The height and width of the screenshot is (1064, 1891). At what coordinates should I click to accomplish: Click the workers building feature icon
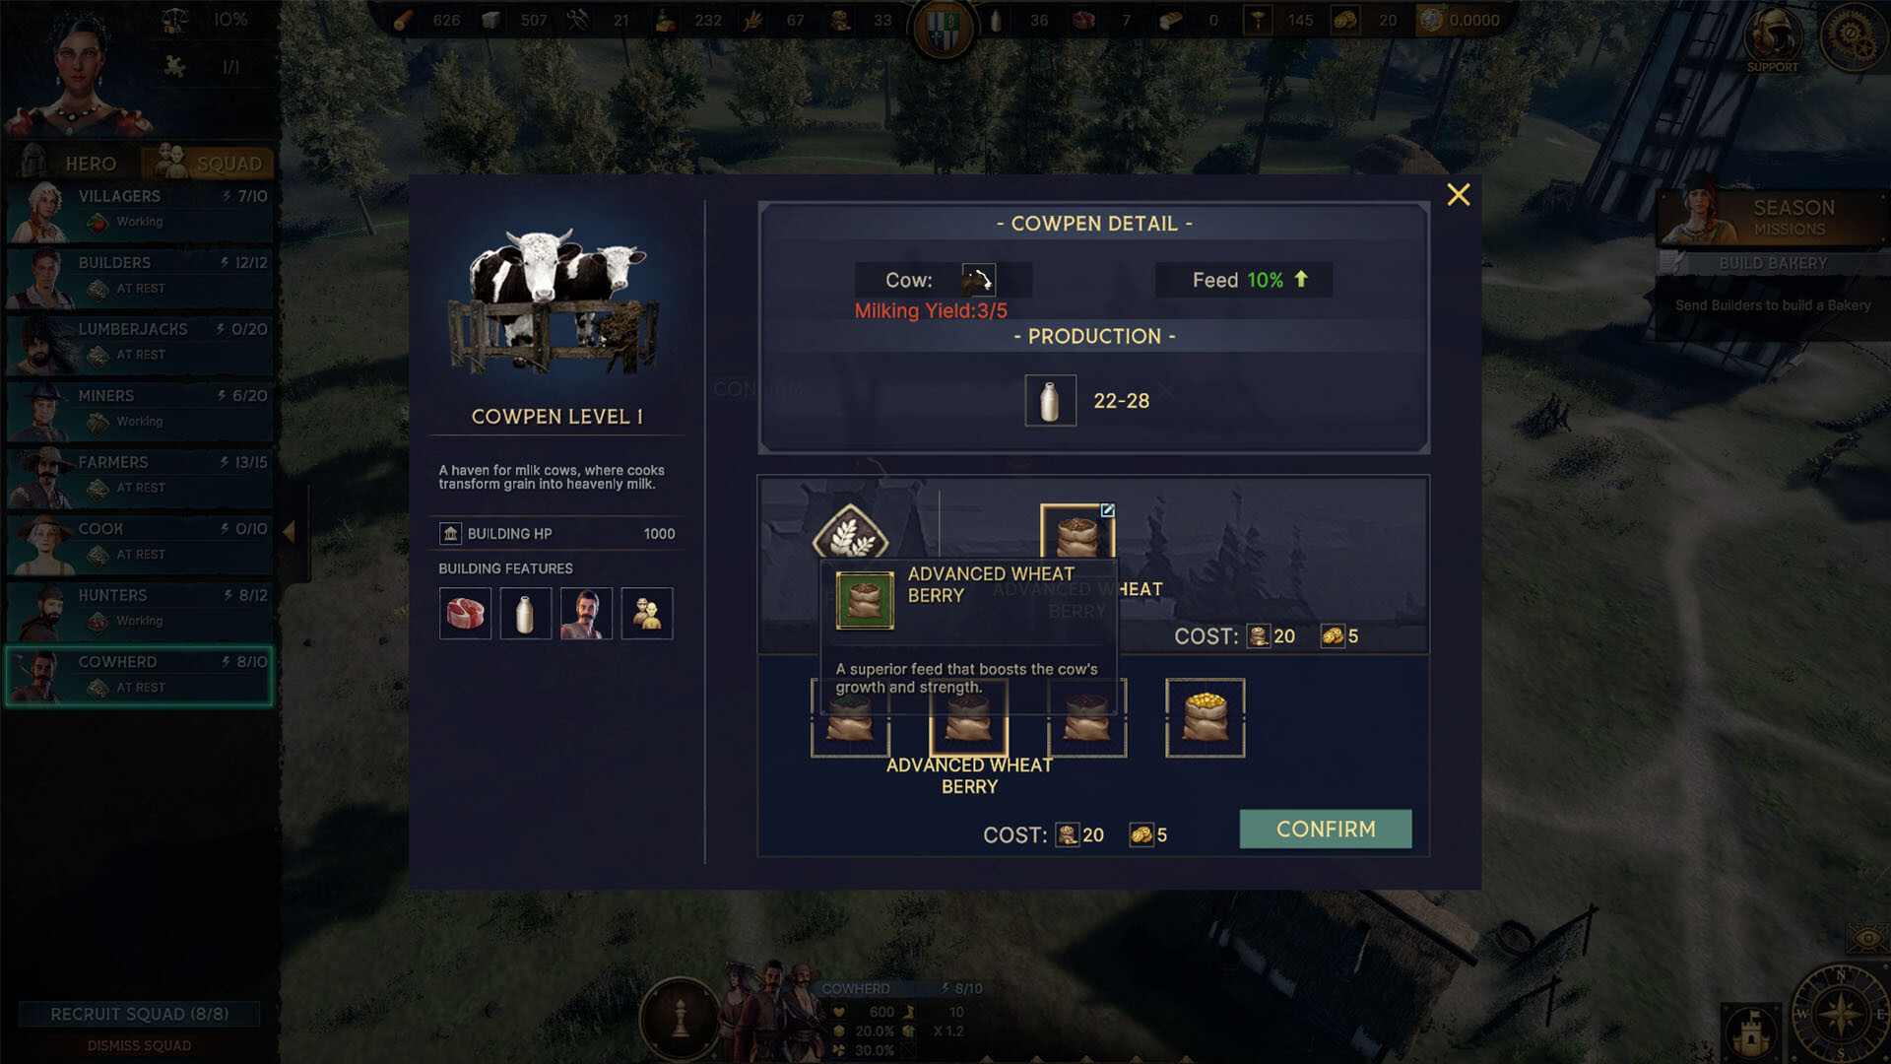[x=647, y=614]
